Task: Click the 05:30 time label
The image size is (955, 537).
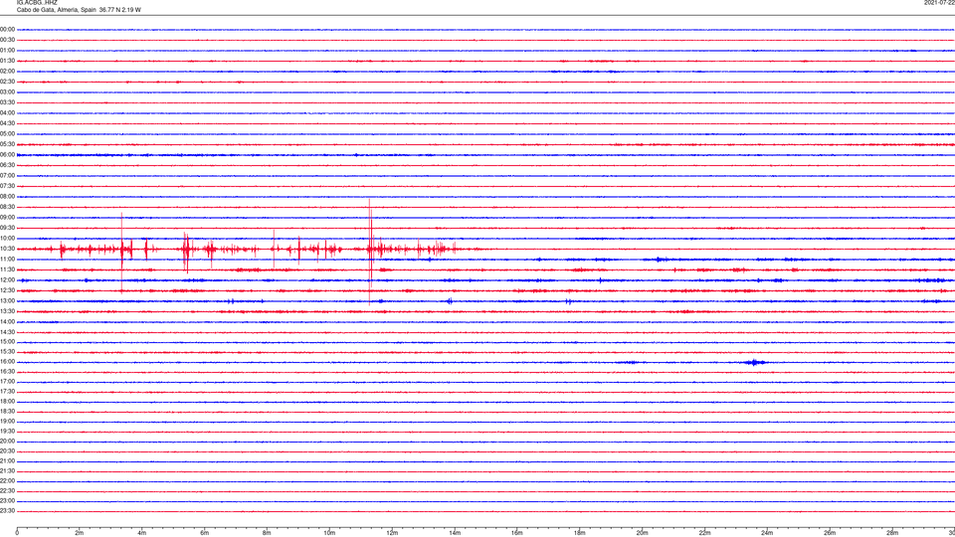Action: pos(7,144)
